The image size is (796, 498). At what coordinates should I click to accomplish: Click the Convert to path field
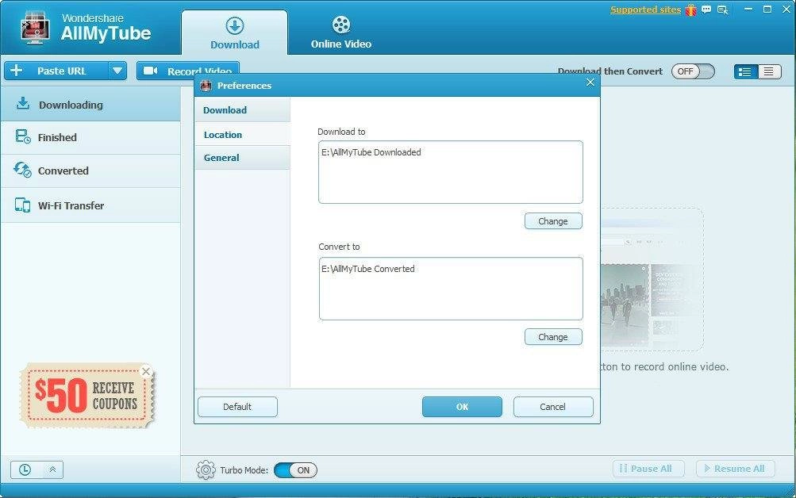coord(451,289)
